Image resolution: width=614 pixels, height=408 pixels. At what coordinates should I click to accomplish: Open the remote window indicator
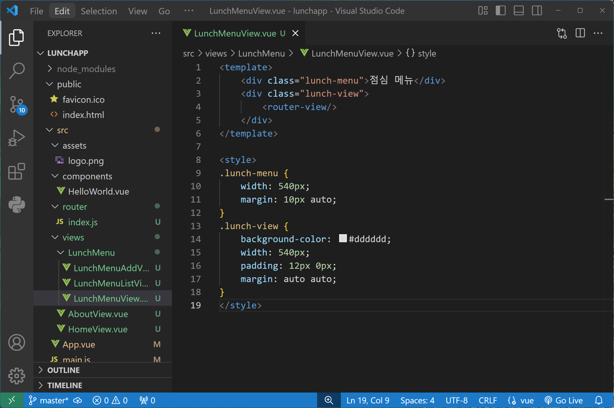tap(11, 400)
